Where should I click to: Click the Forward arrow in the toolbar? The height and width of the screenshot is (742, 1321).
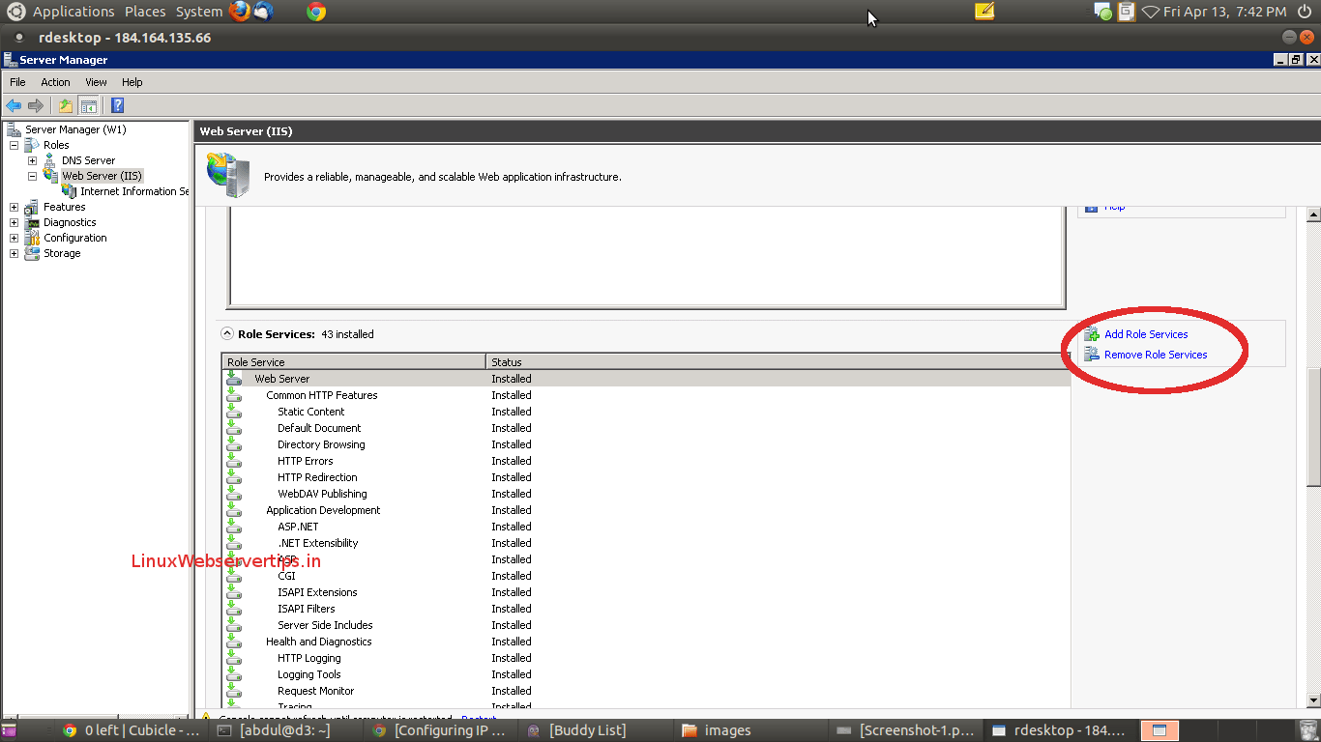(36, 105)
